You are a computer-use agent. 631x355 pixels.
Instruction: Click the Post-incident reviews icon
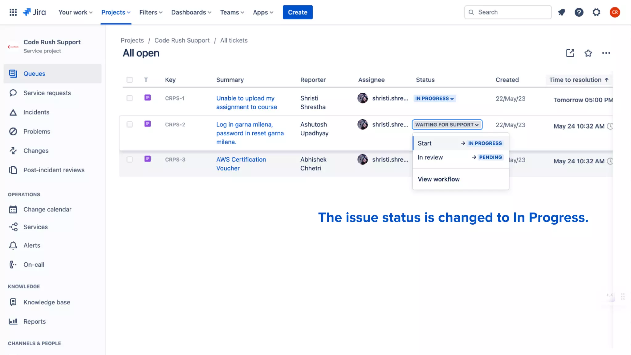coord(13,170)
